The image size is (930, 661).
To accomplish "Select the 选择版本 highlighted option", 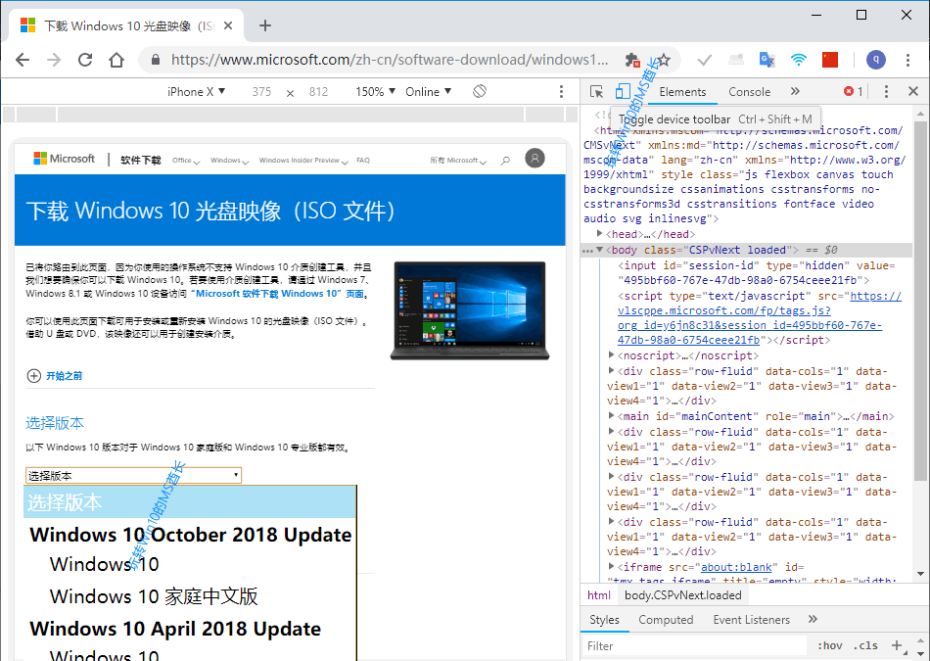I will coord(190,502).
